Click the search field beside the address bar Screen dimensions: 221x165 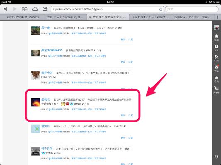point(192,9)
